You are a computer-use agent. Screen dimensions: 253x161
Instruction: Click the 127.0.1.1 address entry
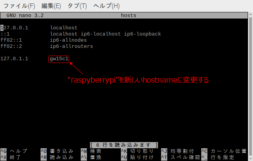click(14, 59)
